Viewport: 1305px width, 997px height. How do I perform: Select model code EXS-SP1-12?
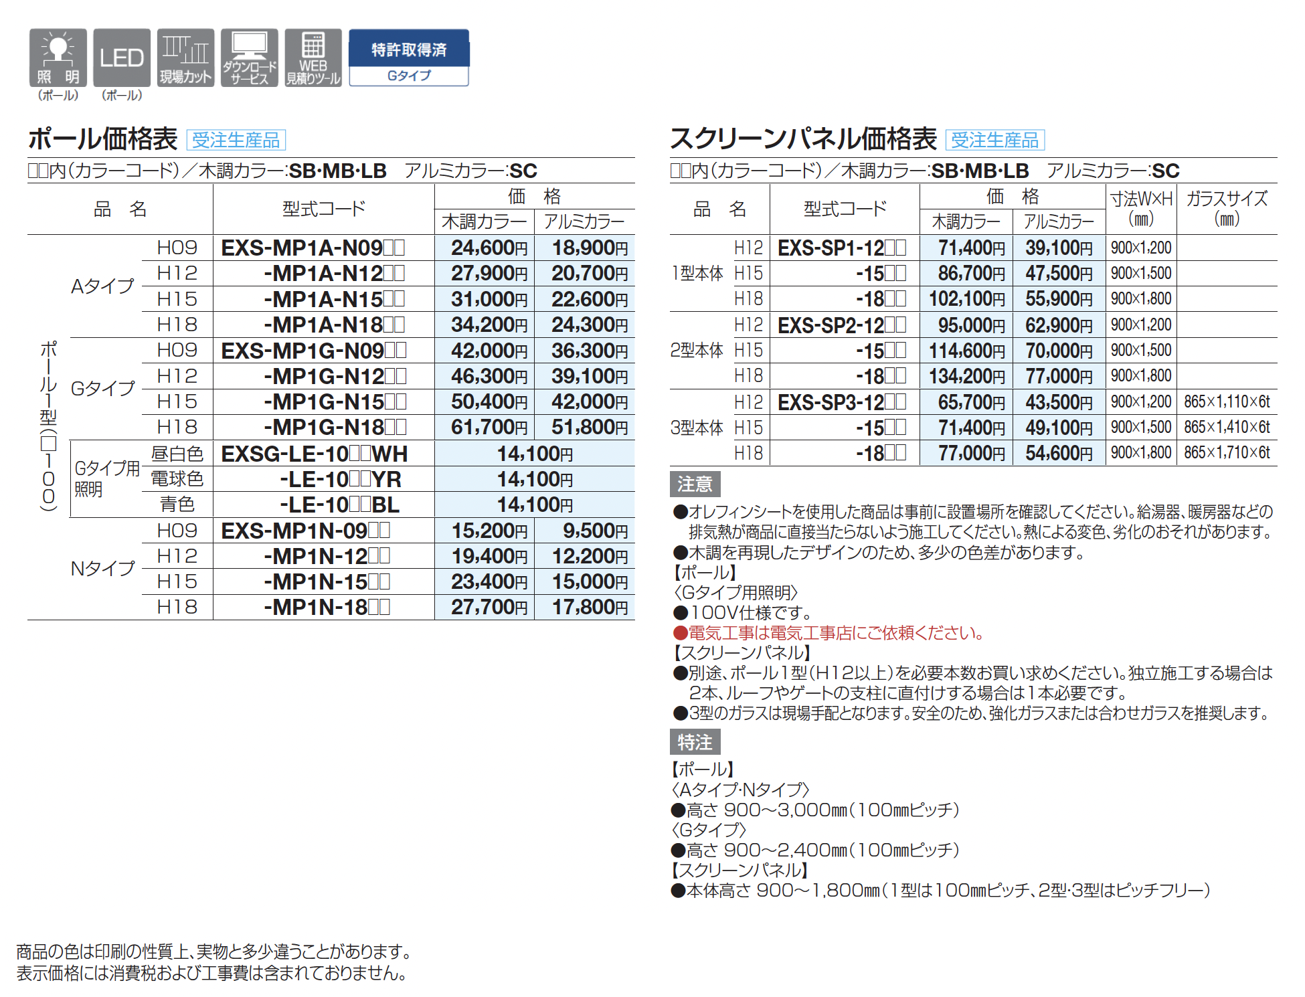click(842, 248)
